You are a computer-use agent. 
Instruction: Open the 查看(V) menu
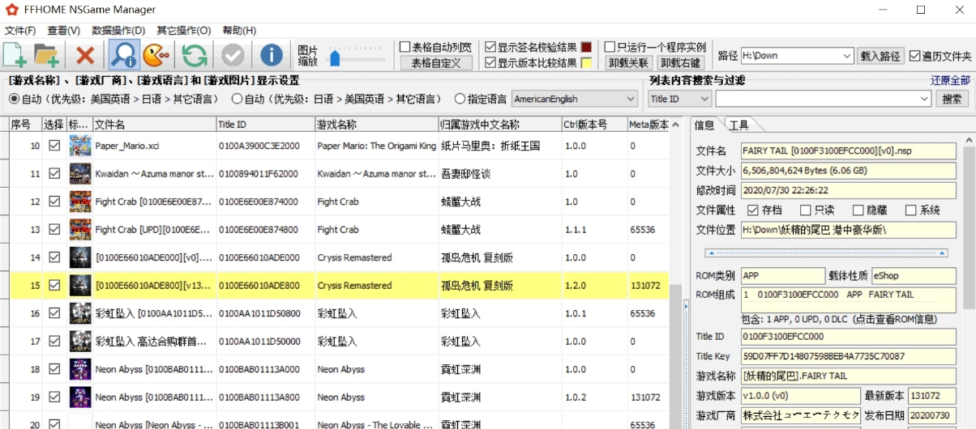pyautogui.click(x=63, y=31)
